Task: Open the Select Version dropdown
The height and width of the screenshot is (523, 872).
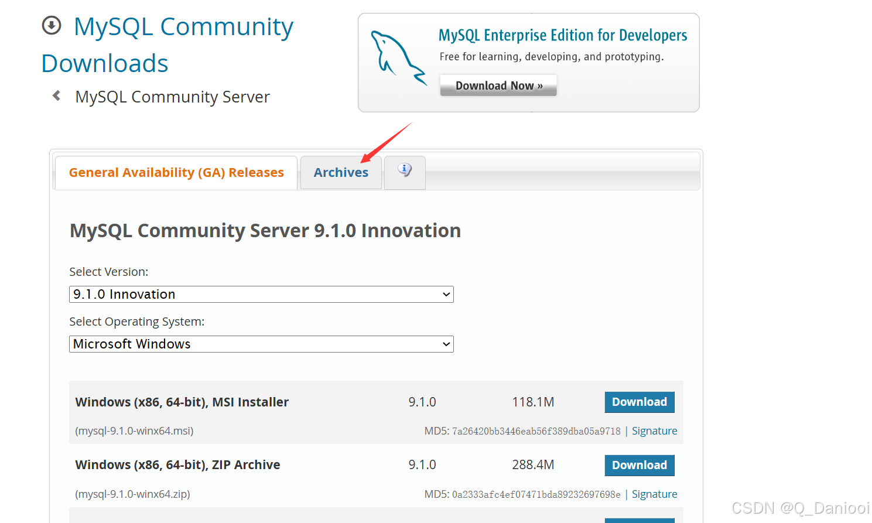Action: pos(261,294)
